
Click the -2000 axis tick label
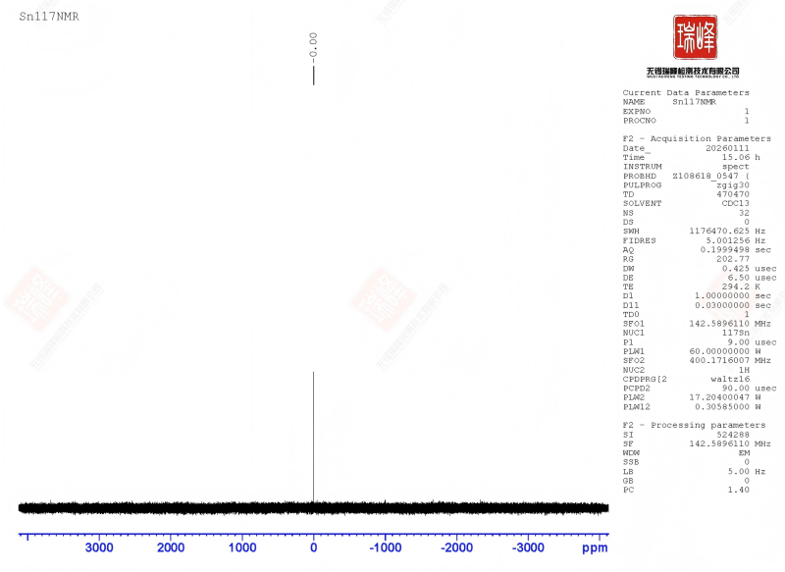pyautogui.click(x=456, y=547)
